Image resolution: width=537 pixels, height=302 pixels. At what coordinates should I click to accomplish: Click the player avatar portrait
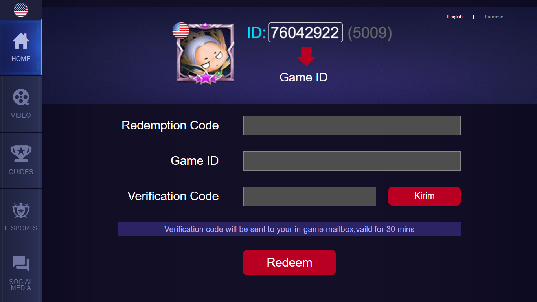click(205, 53)
